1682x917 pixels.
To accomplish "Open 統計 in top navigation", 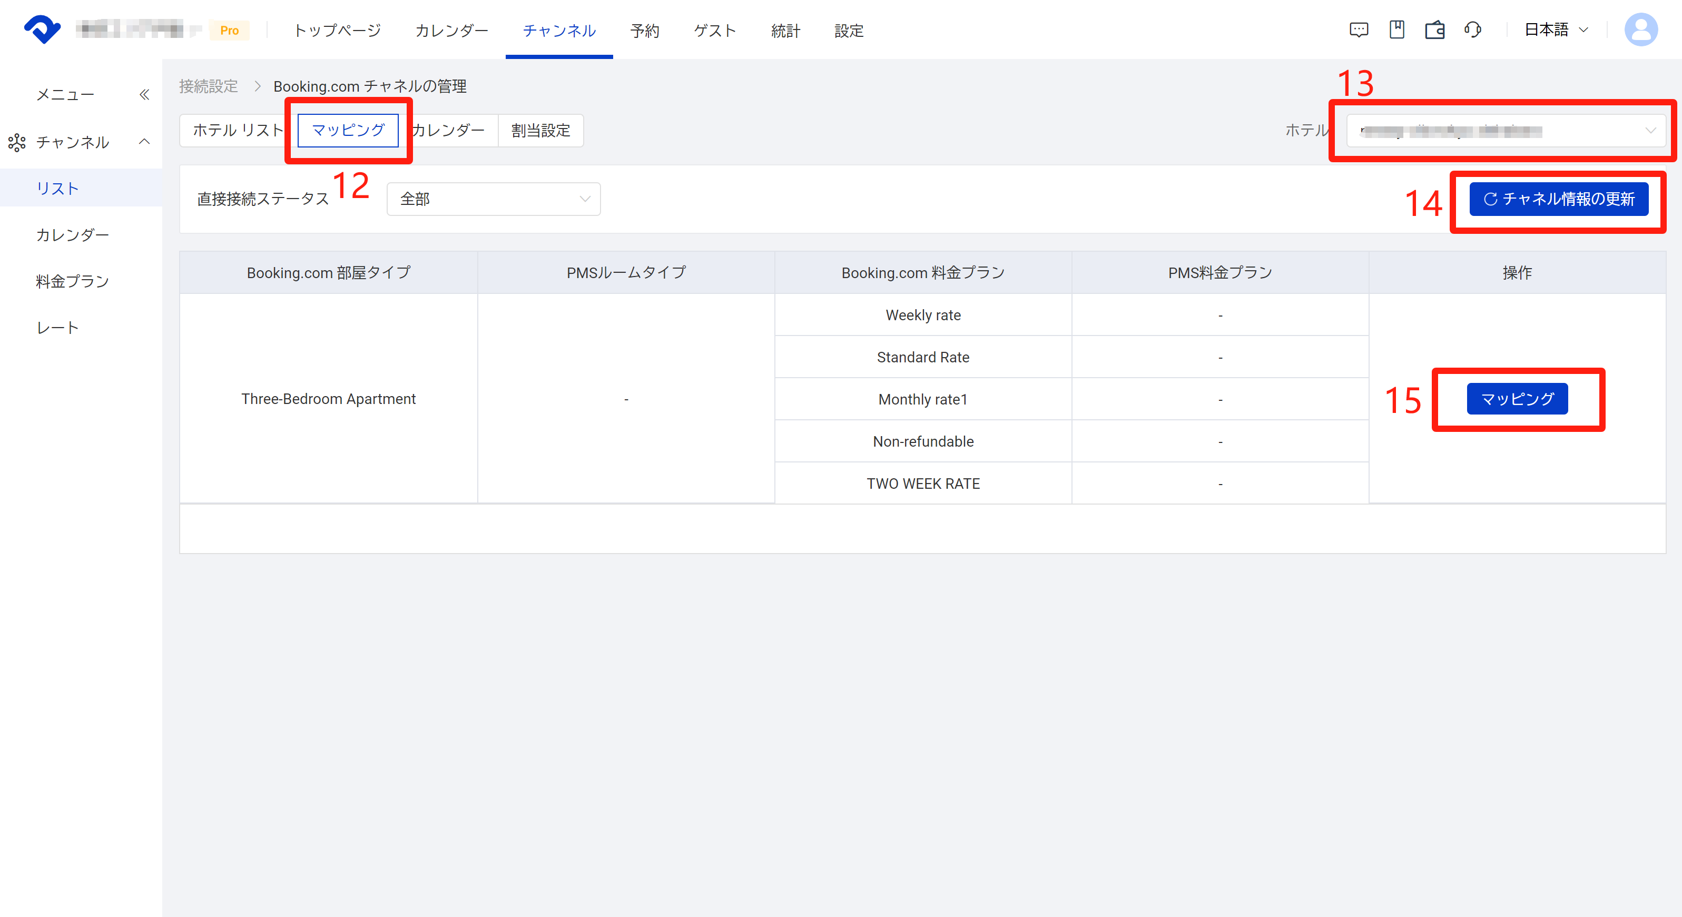I will [x=785, y=30].
